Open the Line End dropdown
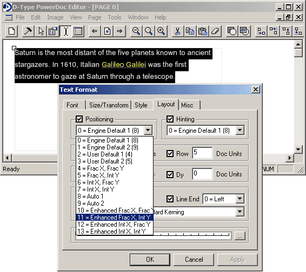Viewport: 306px width, 272px height. click(x=240, y=199)
